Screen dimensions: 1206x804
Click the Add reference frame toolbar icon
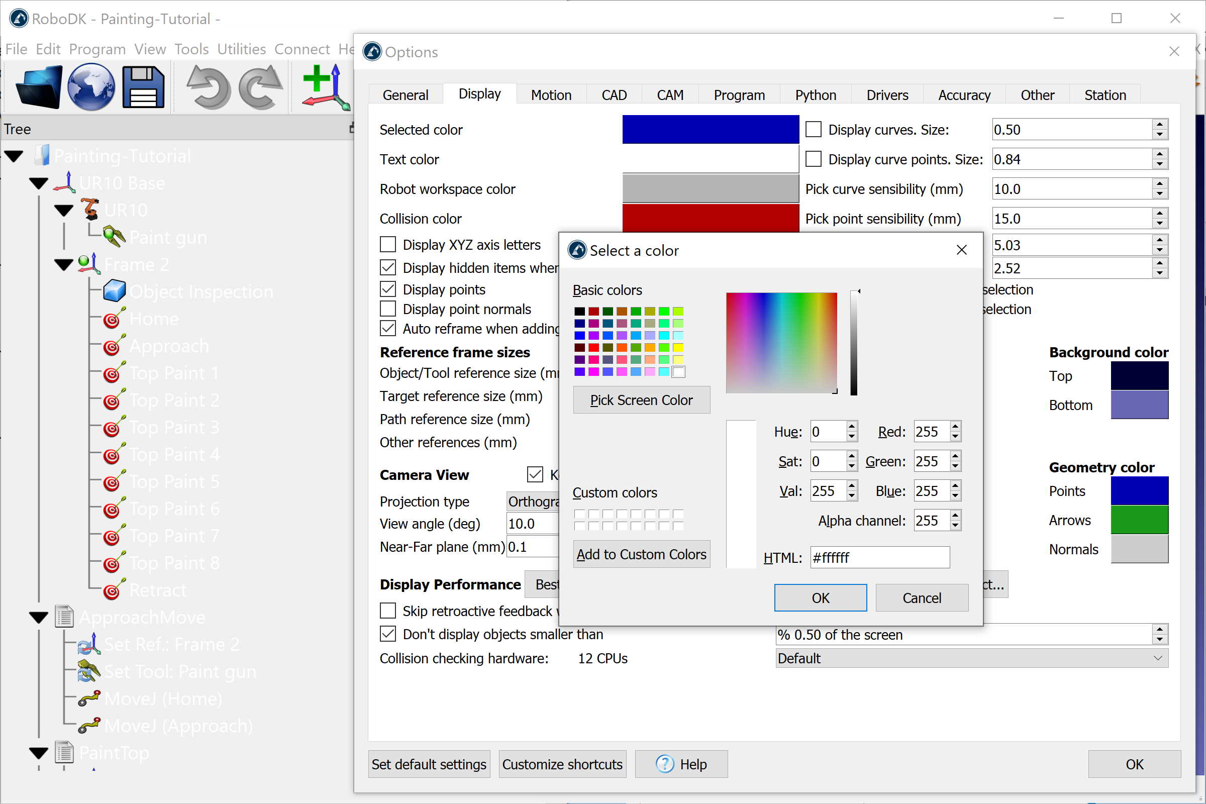tap(326, 87)
